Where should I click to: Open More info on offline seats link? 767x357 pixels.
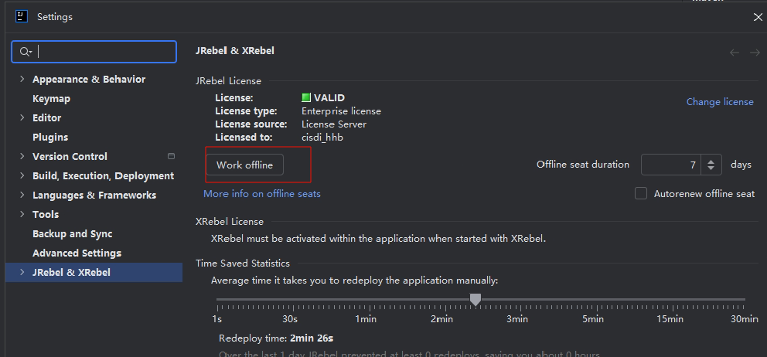pyautogui.click(x=262, y=194)
